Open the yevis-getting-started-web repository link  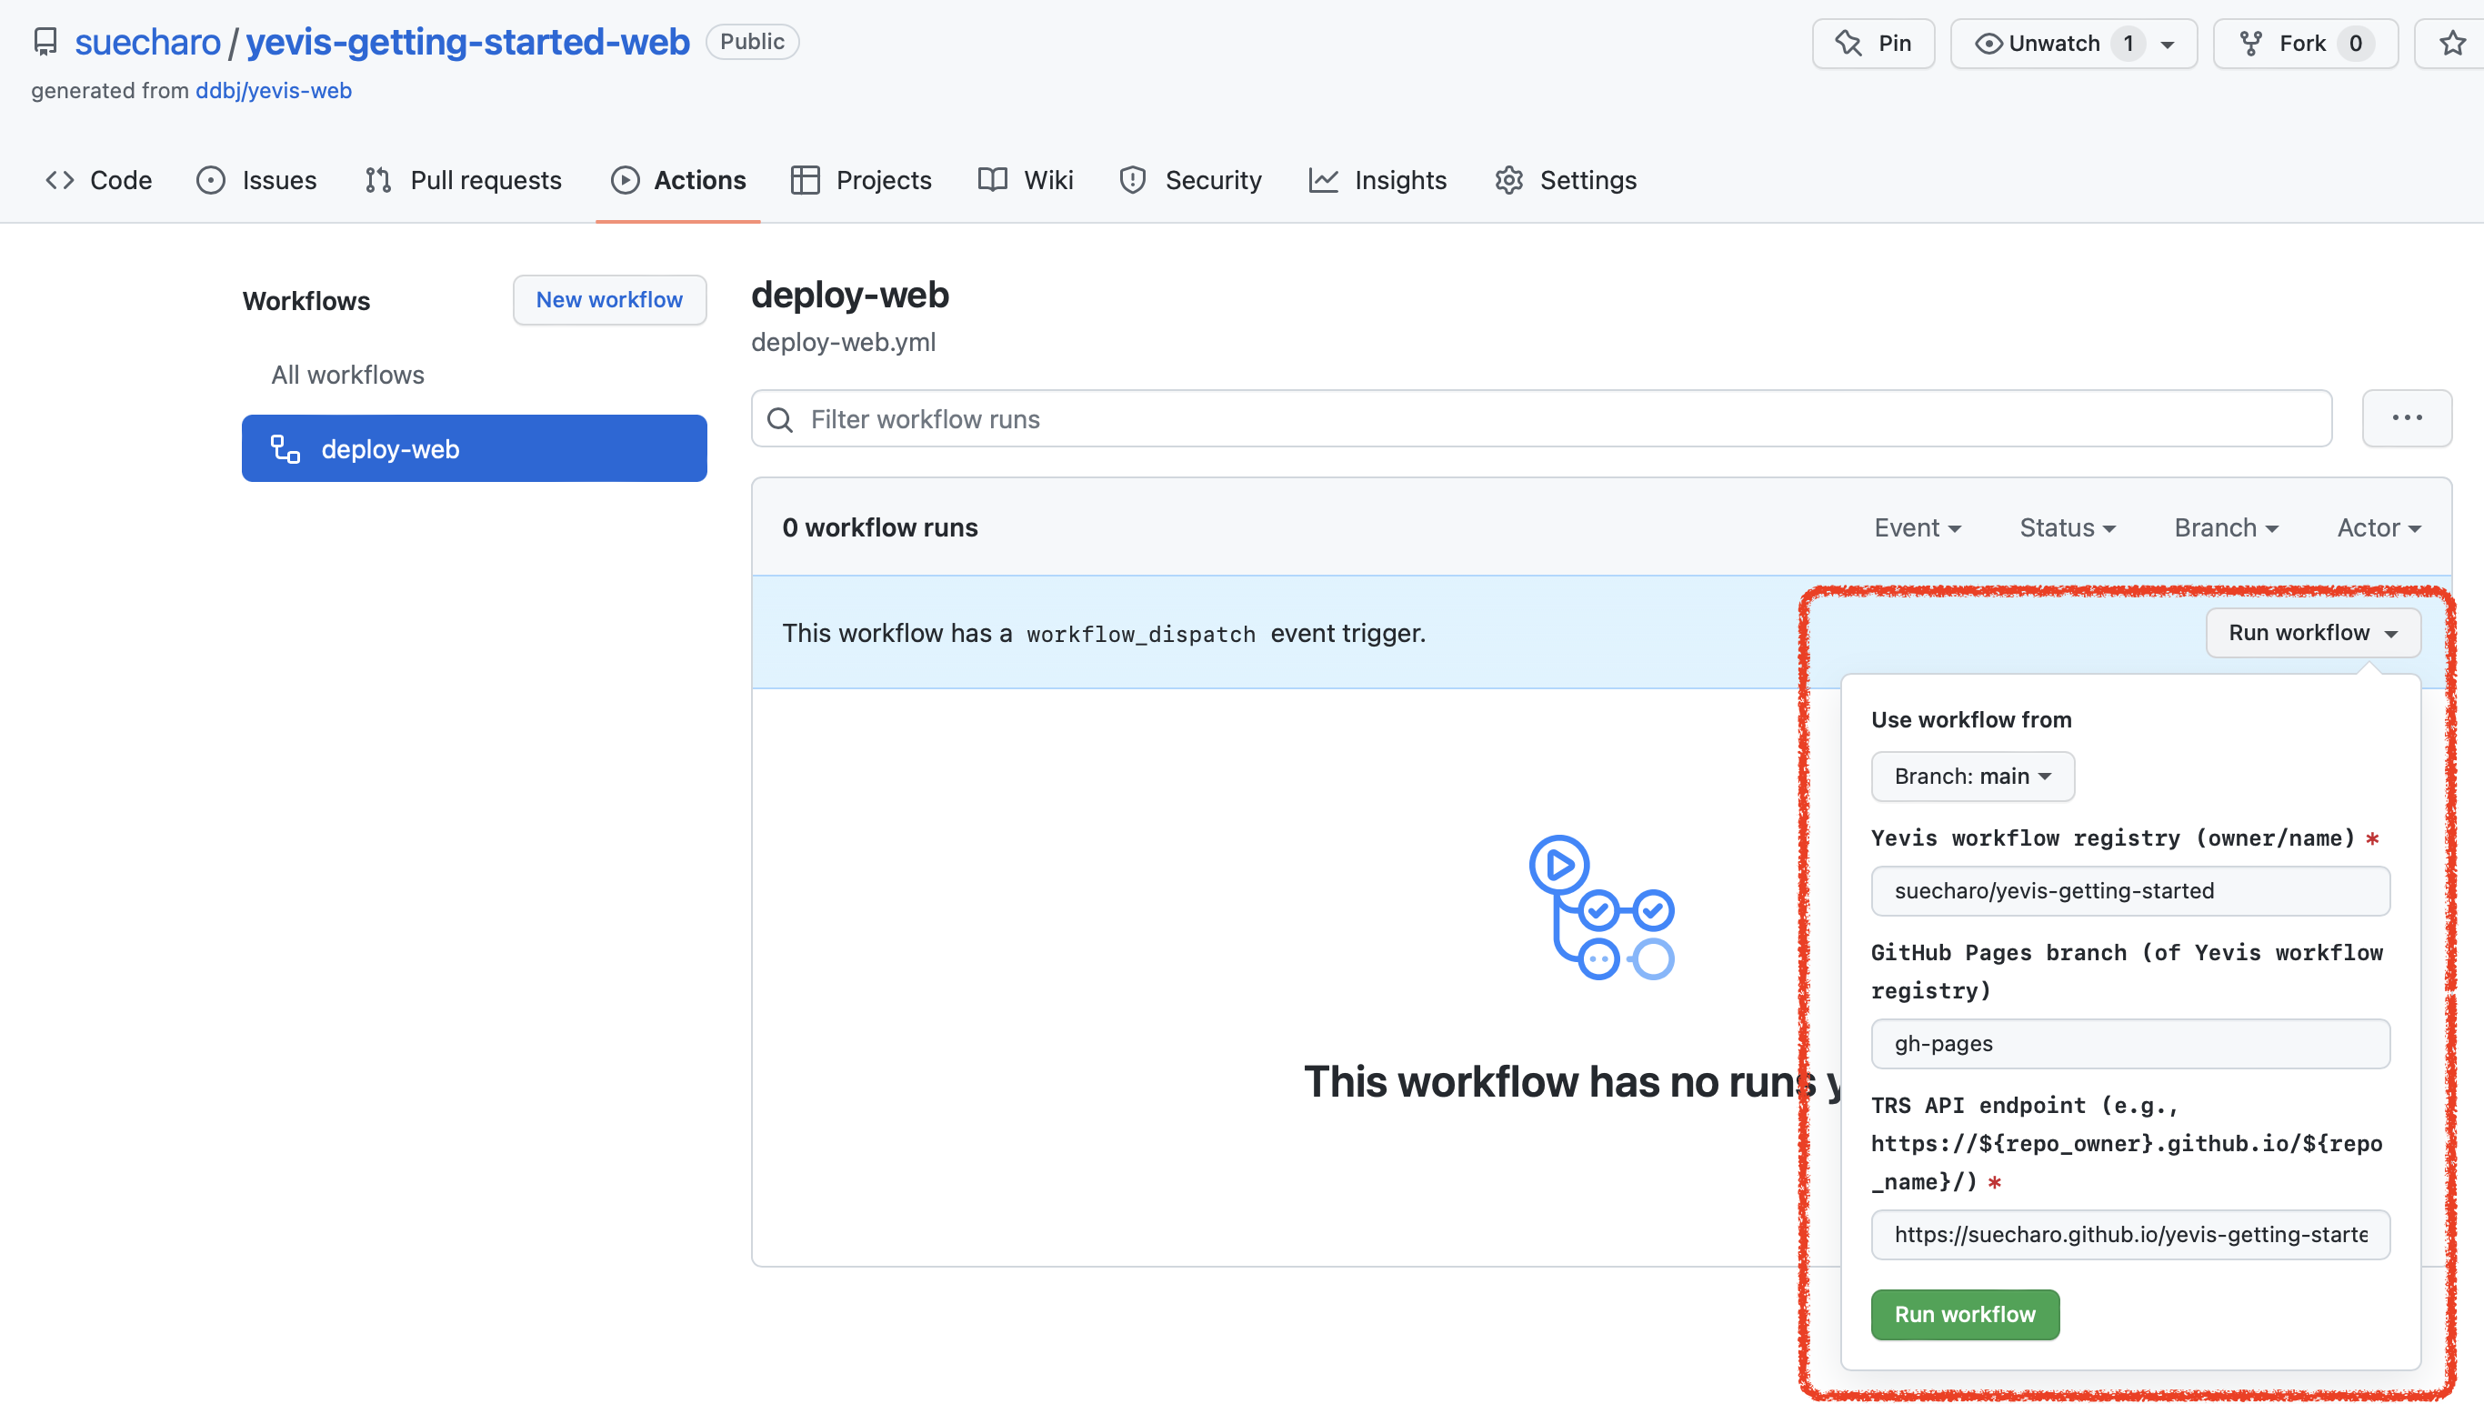[467, 43]
